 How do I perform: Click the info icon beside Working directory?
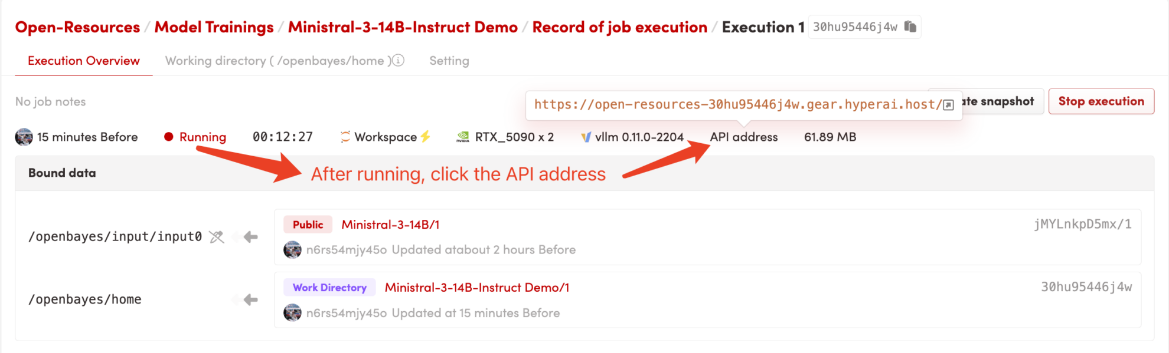click(399, 60)
